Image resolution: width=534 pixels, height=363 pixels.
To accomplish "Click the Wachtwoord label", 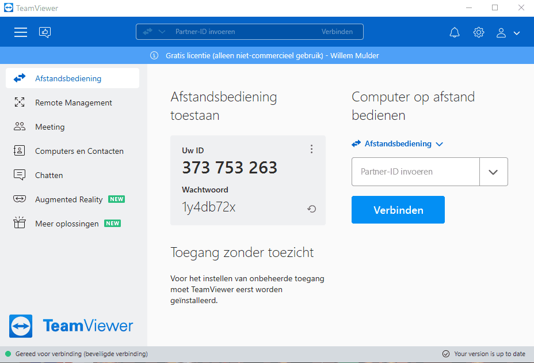I will [205, 190].
